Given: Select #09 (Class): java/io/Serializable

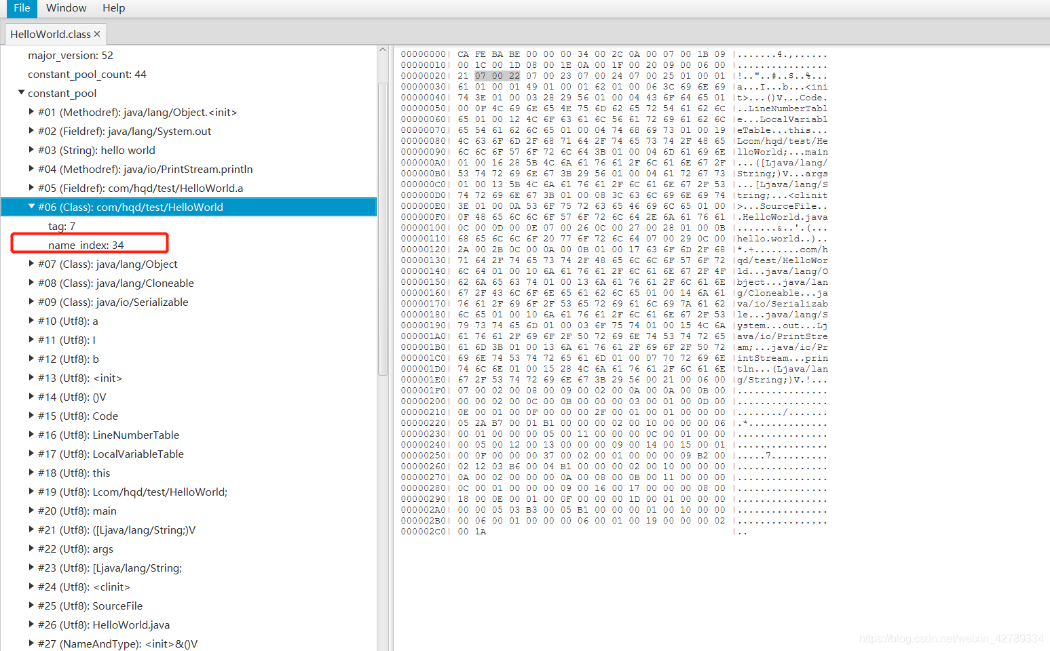Looking at the screenshot, I should pos(113,302).
